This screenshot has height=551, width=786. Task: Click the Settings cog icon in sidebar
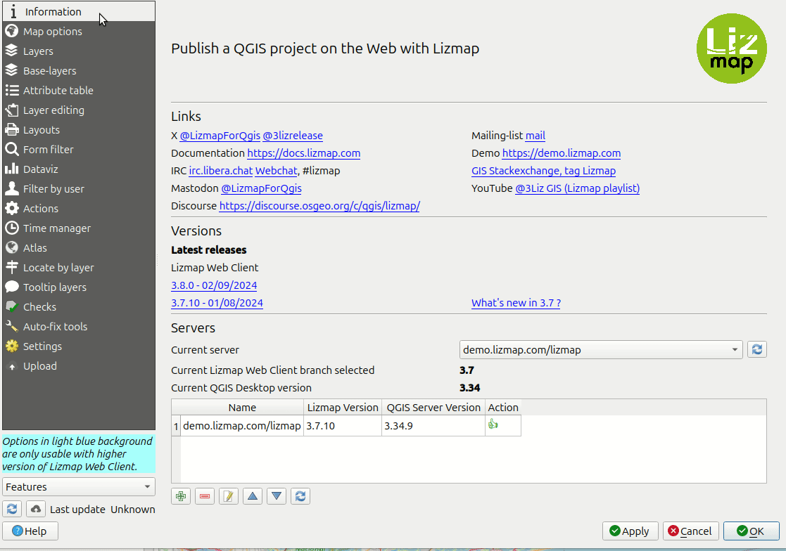[11, 346]
